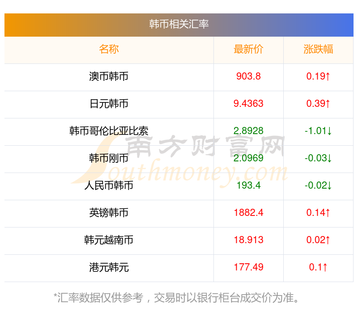Click the change value 0.19↑
The image size is (358, 312).
pyautogui.click(x=318, y=76)
